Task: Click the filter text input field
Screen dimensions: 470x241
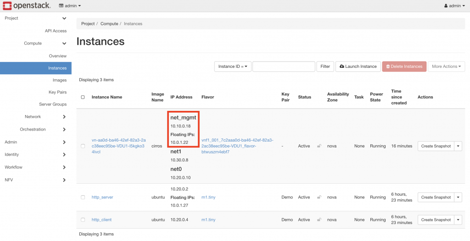Action: (x=284, y=66)
